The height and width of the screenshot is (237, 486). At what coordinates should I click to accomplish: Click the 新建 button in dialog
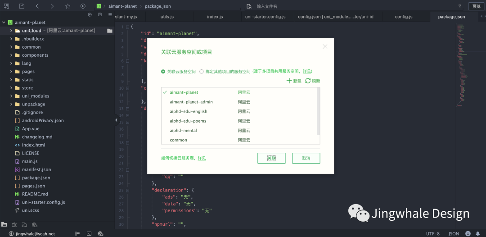(x=294, y=81)
